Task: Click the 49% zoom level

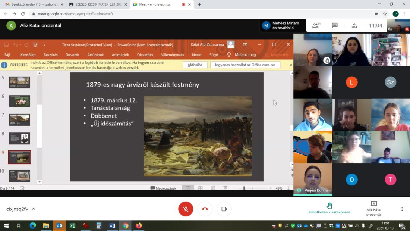Action: pos(279,188)
